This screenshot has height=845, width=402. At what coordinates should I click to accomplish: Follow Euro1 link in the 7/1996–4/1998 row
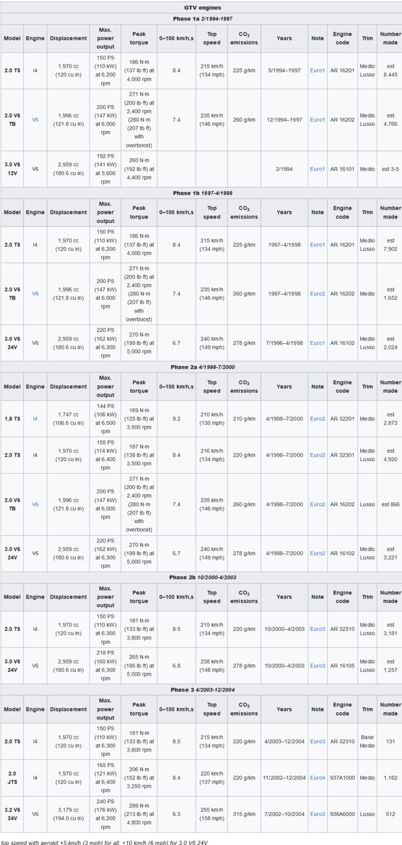(x=317, y=343)
